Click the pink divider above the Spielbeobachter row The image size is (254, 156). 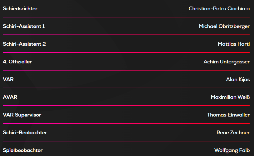126,141
